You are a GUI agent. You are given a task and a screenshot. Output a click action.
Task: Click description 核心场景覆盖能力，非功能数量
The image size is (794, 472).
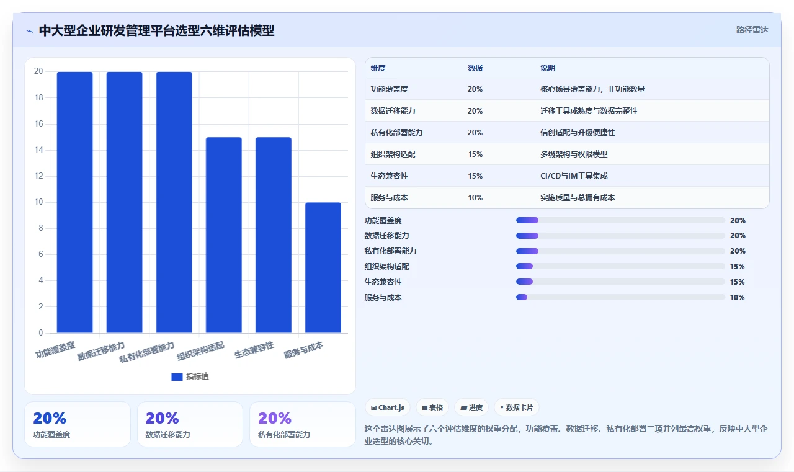(592, 89)
